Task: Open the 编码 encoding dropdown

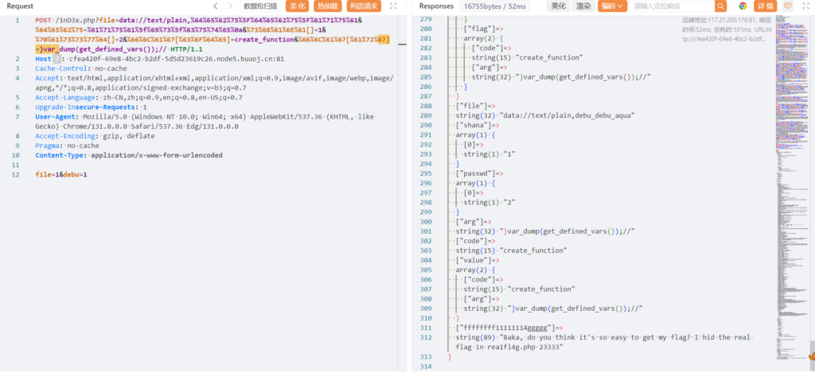Action: point(611,6)
